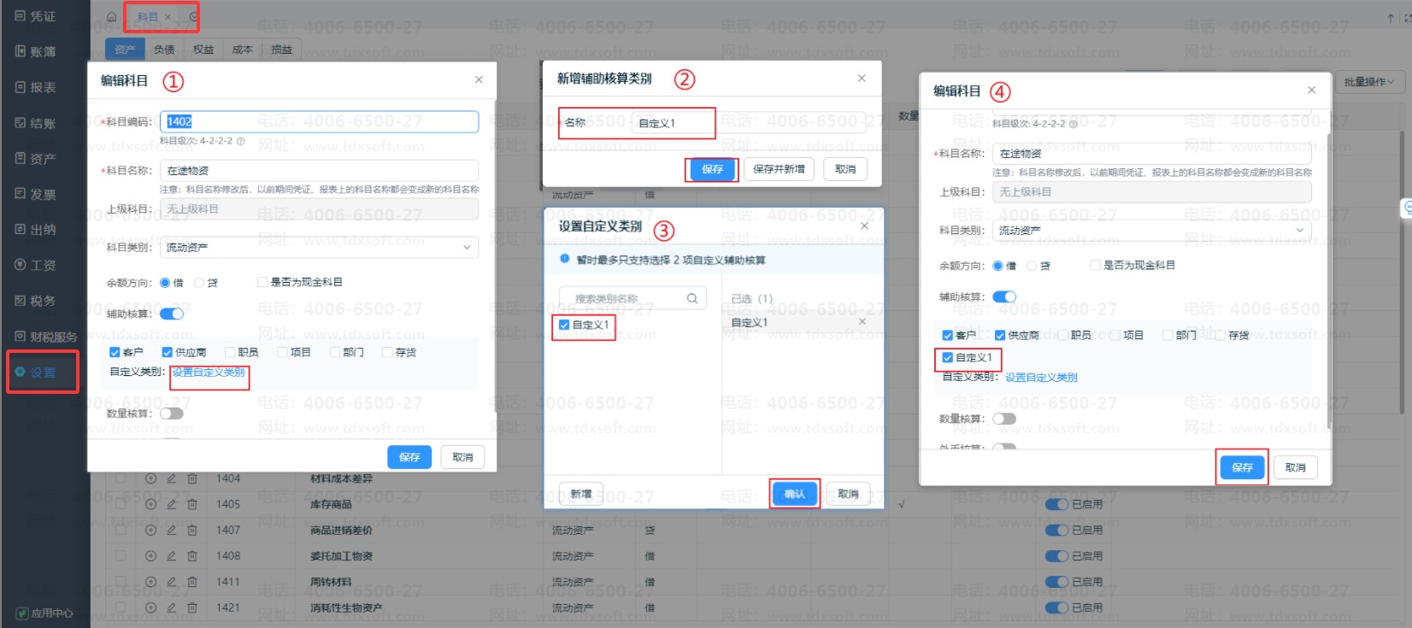Image resolution: width=1412 pixels, height=628 pixels.
Task: Switch to the 损益 tab
Action: click(281, 50)
